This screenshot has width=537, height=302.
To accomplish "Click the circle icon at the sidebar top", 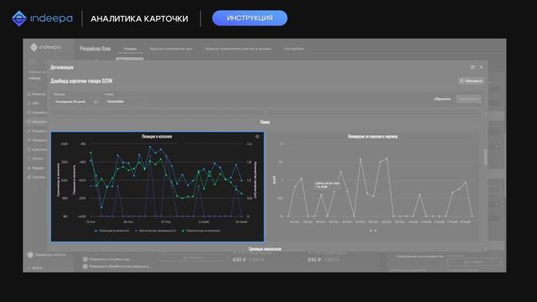I will point(32,62).
